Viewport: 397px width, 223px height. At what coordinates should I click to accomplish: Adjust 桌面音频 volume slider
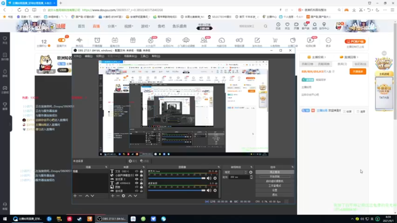click(x=177, y=190)
